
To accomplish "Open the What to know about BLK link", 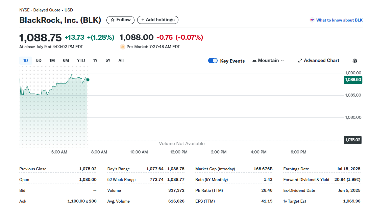I will click(339, 20).
